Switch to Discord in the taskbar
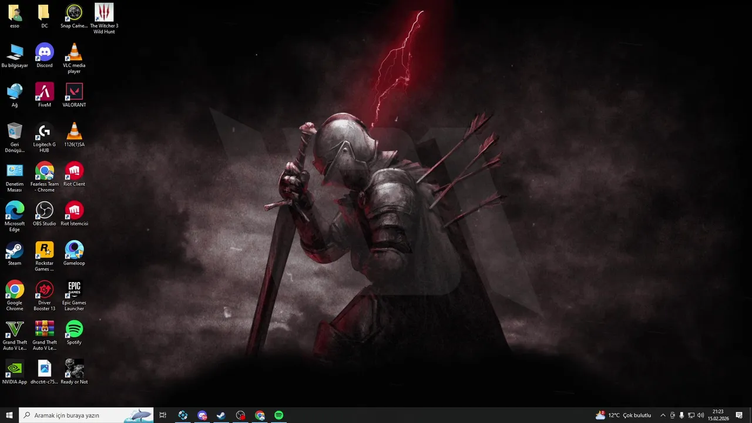This screenshot has width=752, height=423. [x=202, y=415]
